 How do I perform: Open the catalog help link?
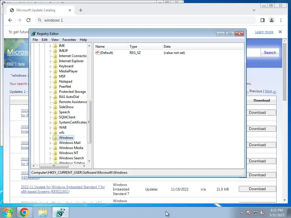21,64
